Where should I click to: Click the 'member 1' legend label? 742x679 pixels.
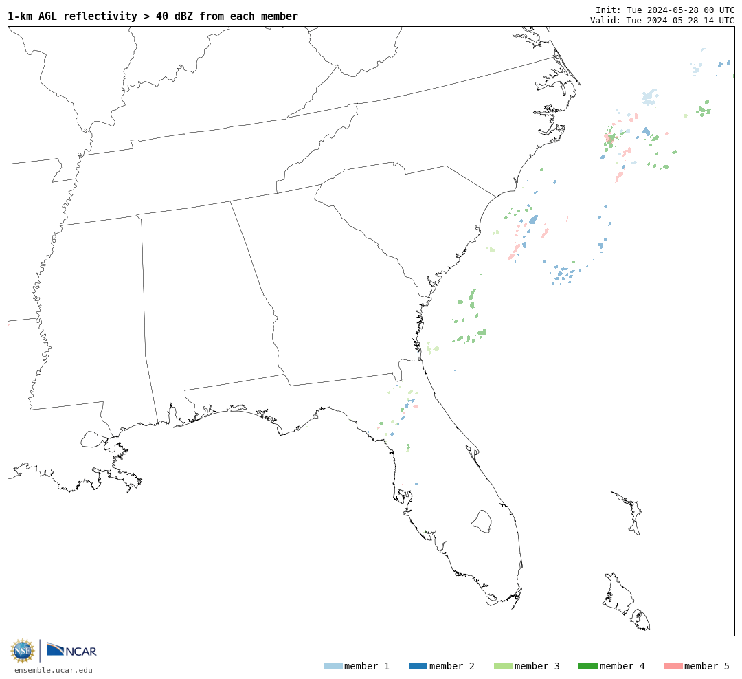pos(367,666)
